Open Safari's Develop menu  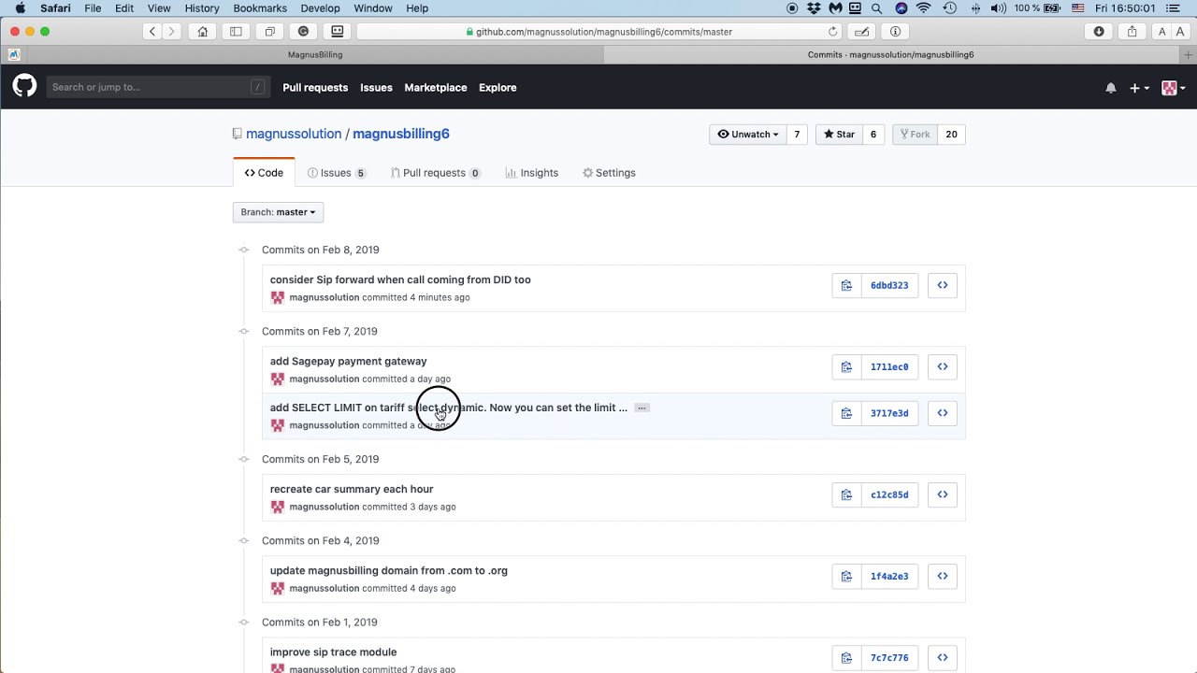(x=320, y=8)
